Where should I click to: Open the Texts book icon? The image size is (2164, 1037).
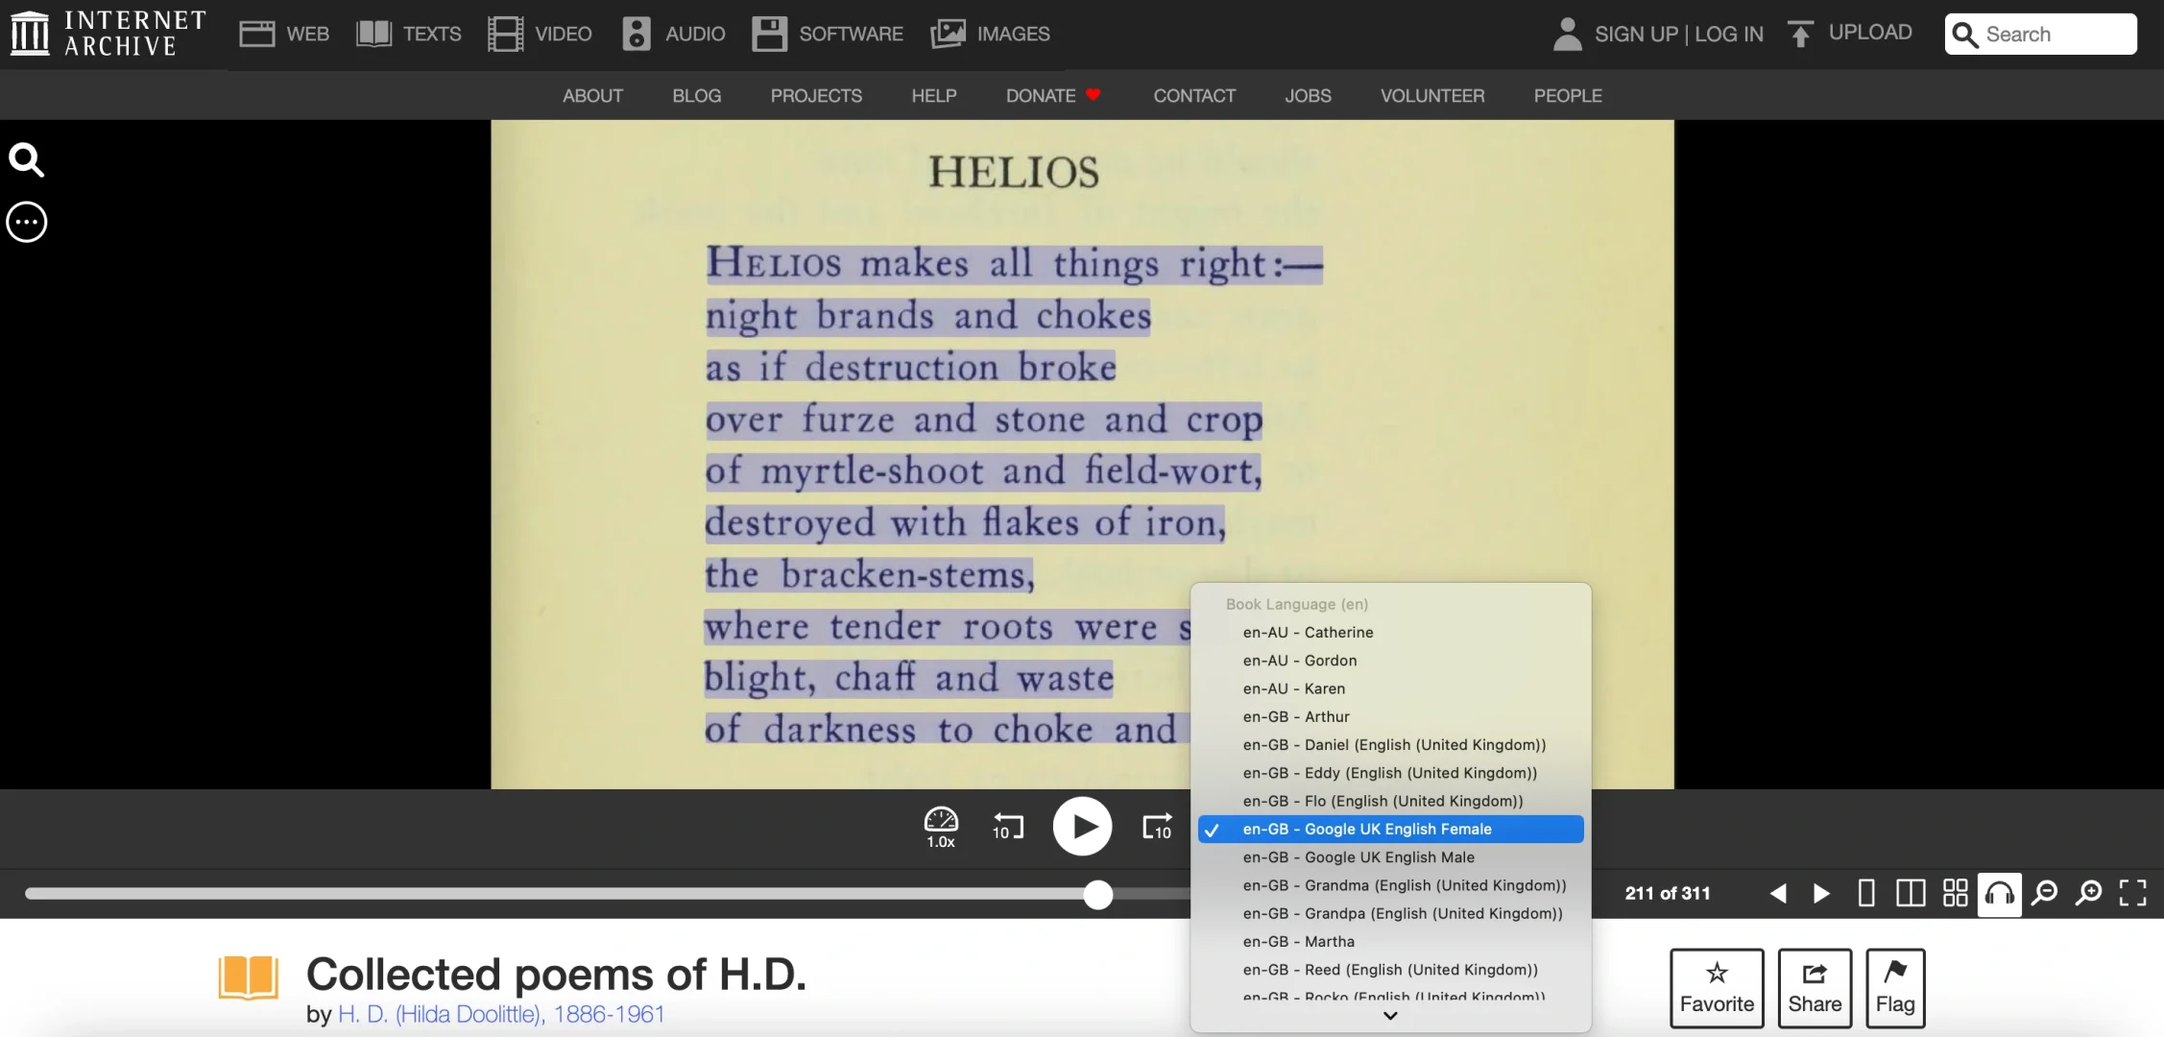(373, 34)
